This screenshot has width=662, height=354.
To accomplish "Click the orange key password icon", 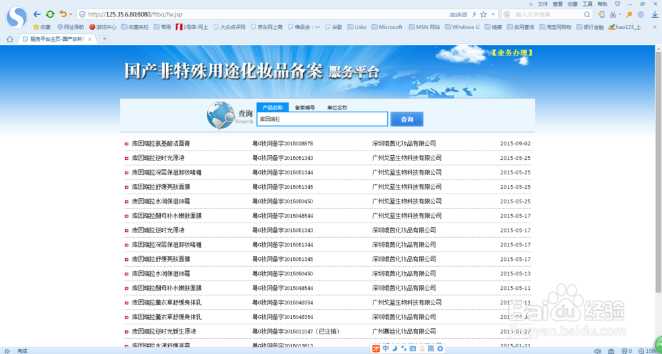I will (629, 15).
